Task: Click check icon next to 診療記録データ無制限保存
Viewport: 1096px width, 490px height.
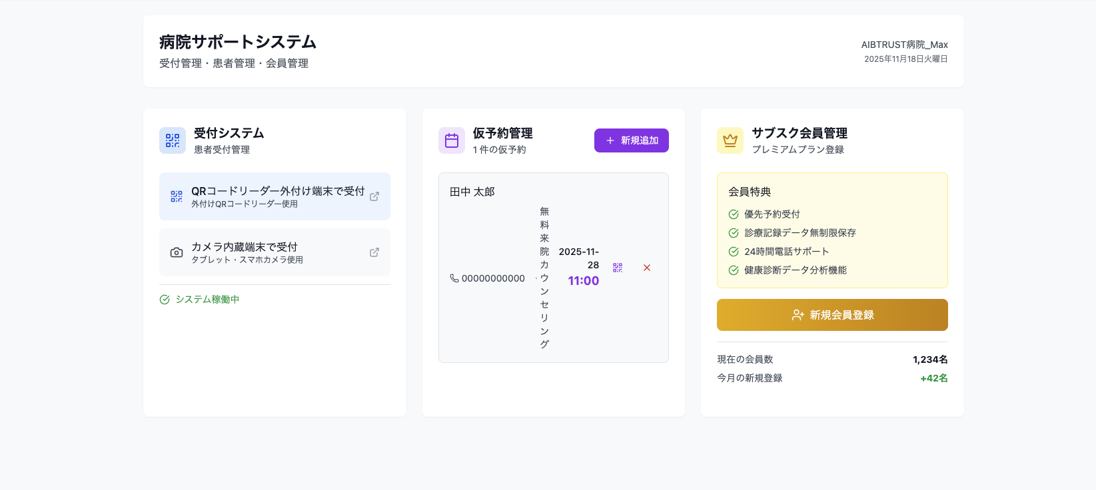Action: [x=734, y=233]
